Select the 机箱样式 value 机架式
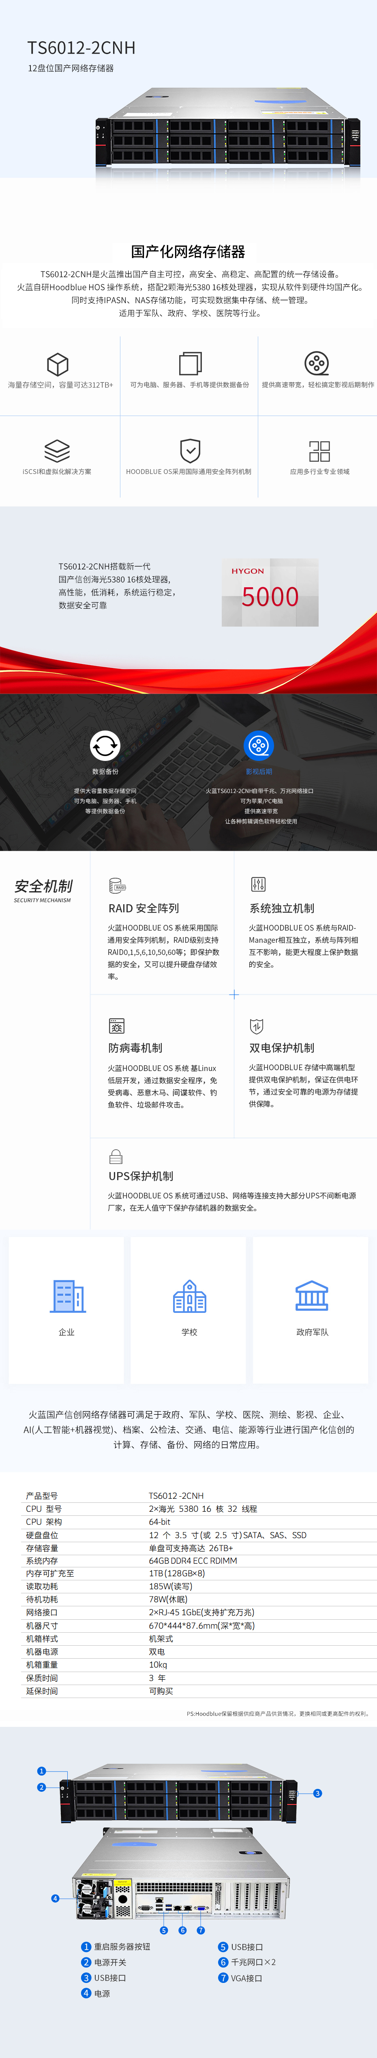The width and height of the screenshot is (377, 2058). (x=161, y=1639)
